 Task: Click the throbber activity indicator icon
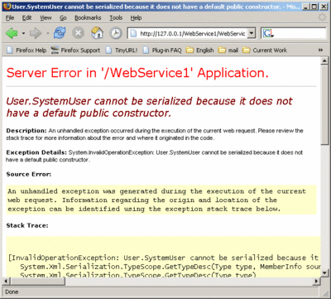click(x=322, y=17)
